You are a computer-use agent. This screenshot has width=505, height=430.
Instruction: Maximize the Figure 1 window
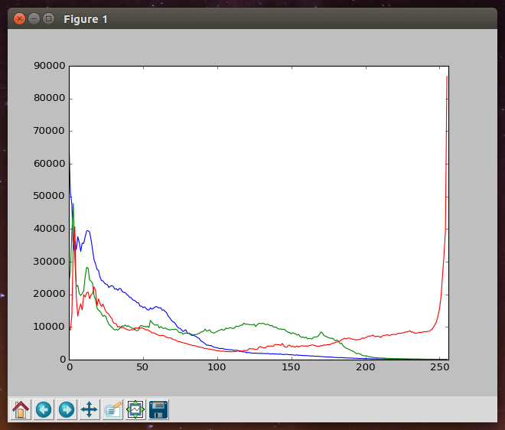click(x=48, y=18)
